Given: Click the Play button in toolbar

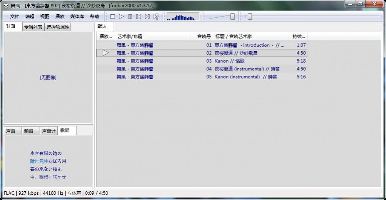Looking at the screenshot, I should [121, 17].
